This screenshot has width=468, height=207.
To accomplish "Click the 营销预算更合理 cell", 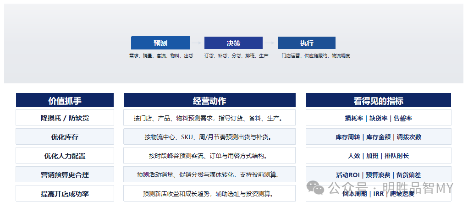I will click(x=65, y=174).
